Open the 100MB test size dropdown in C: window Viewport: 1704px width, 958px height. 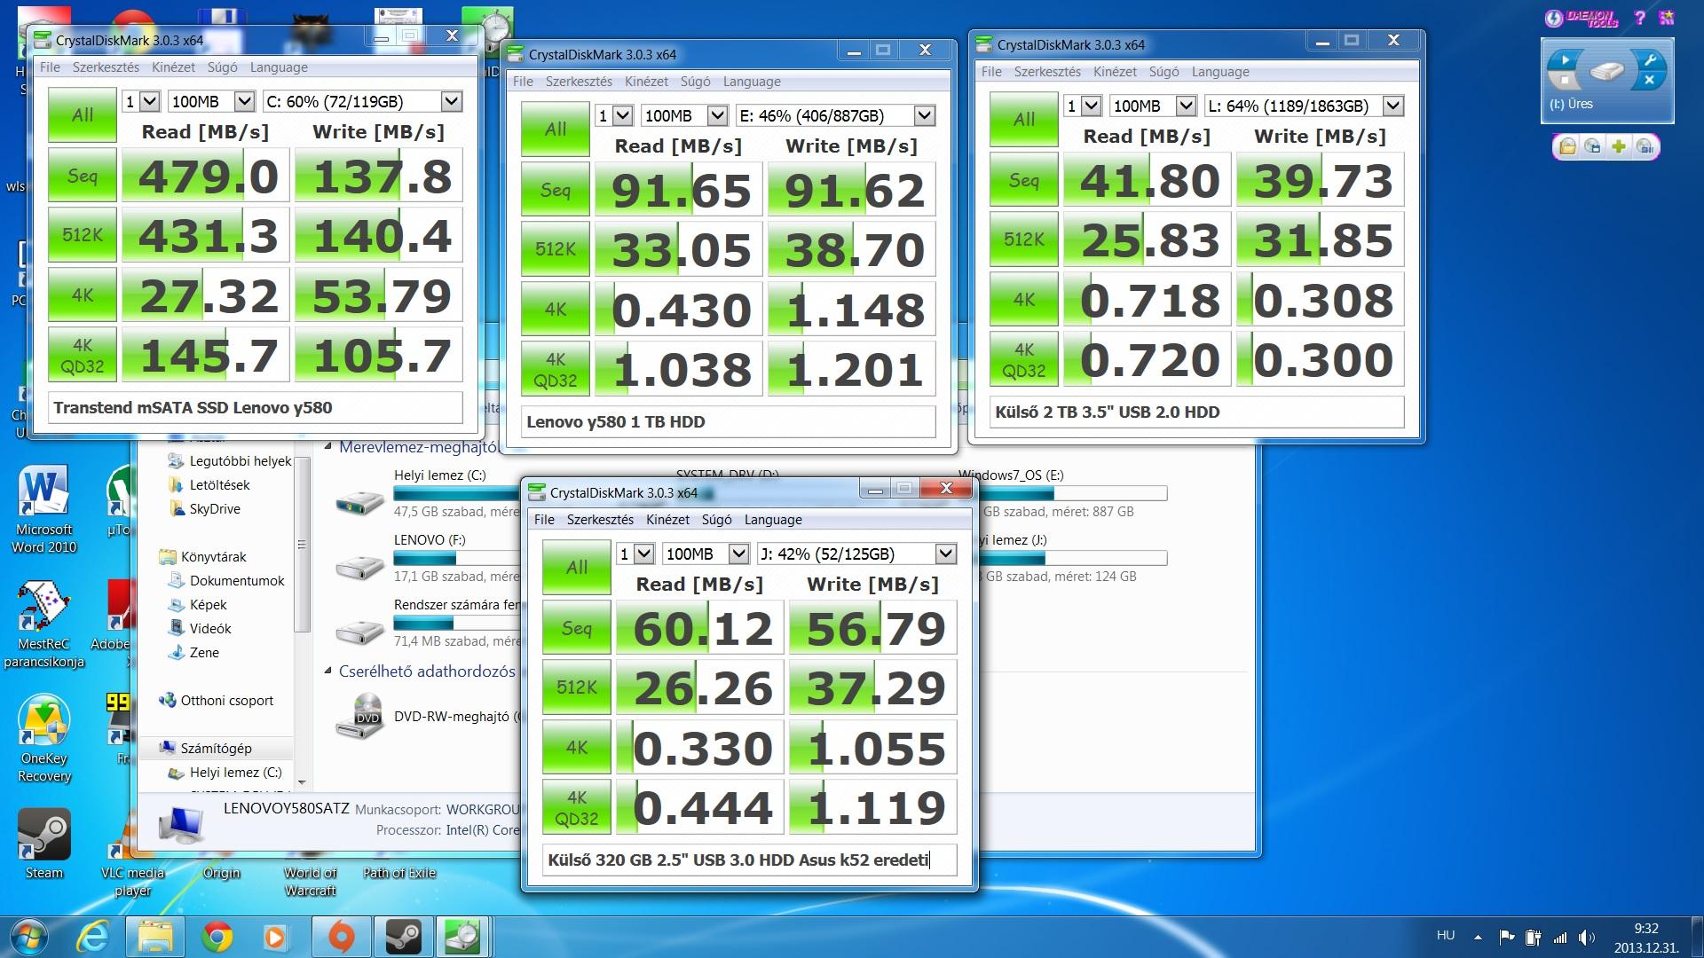pos(211,102)
